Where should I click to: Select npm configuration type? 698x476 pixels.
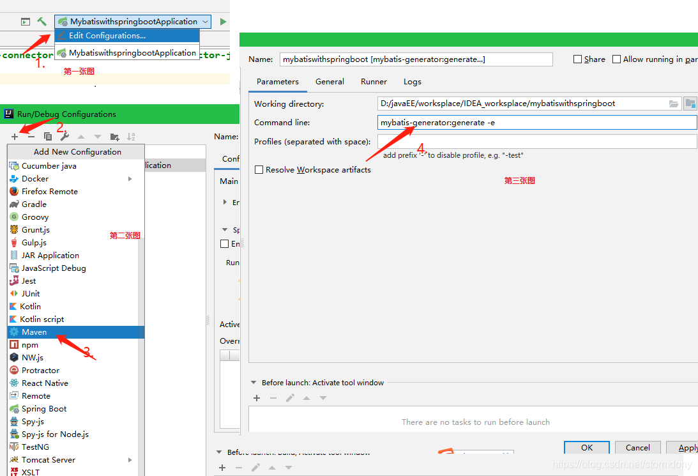[73, 344]
